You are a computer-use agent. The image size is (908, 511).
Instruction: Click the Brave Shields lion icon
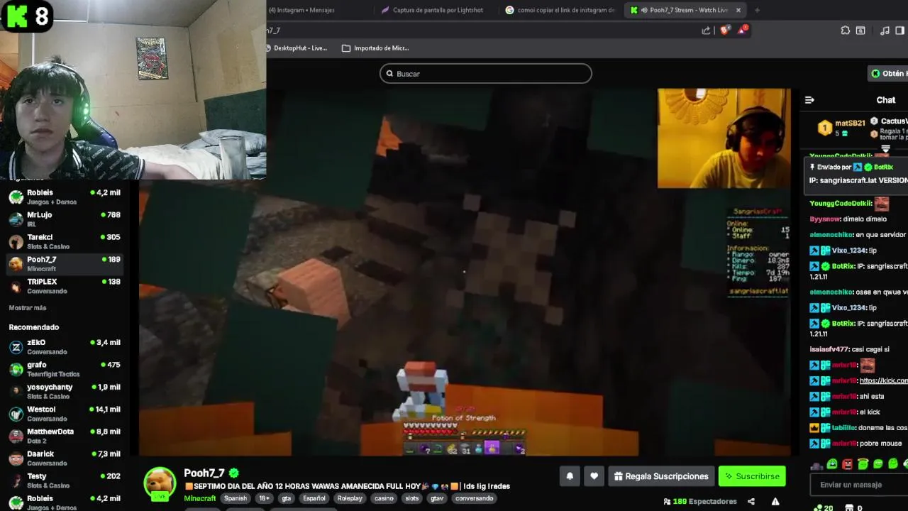pos(724,31)
